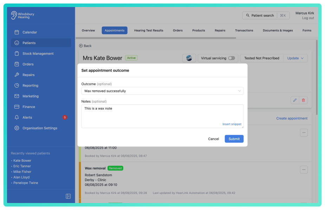Switch to the Orders tab
The width and height of the screenshot is (325, 210).
[x=178, y=30]
